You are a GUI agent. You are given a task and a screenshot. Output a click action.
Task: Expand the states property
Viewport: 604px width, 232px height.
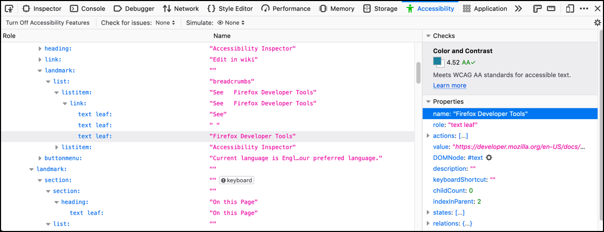pyautogui.click(x=428, y=212)
